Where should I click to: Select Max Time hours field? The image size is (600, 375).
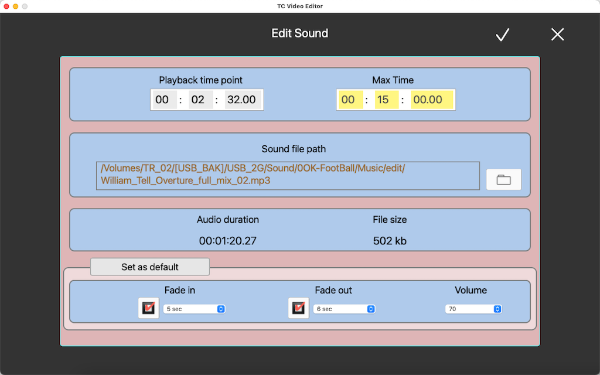[351, 100]
